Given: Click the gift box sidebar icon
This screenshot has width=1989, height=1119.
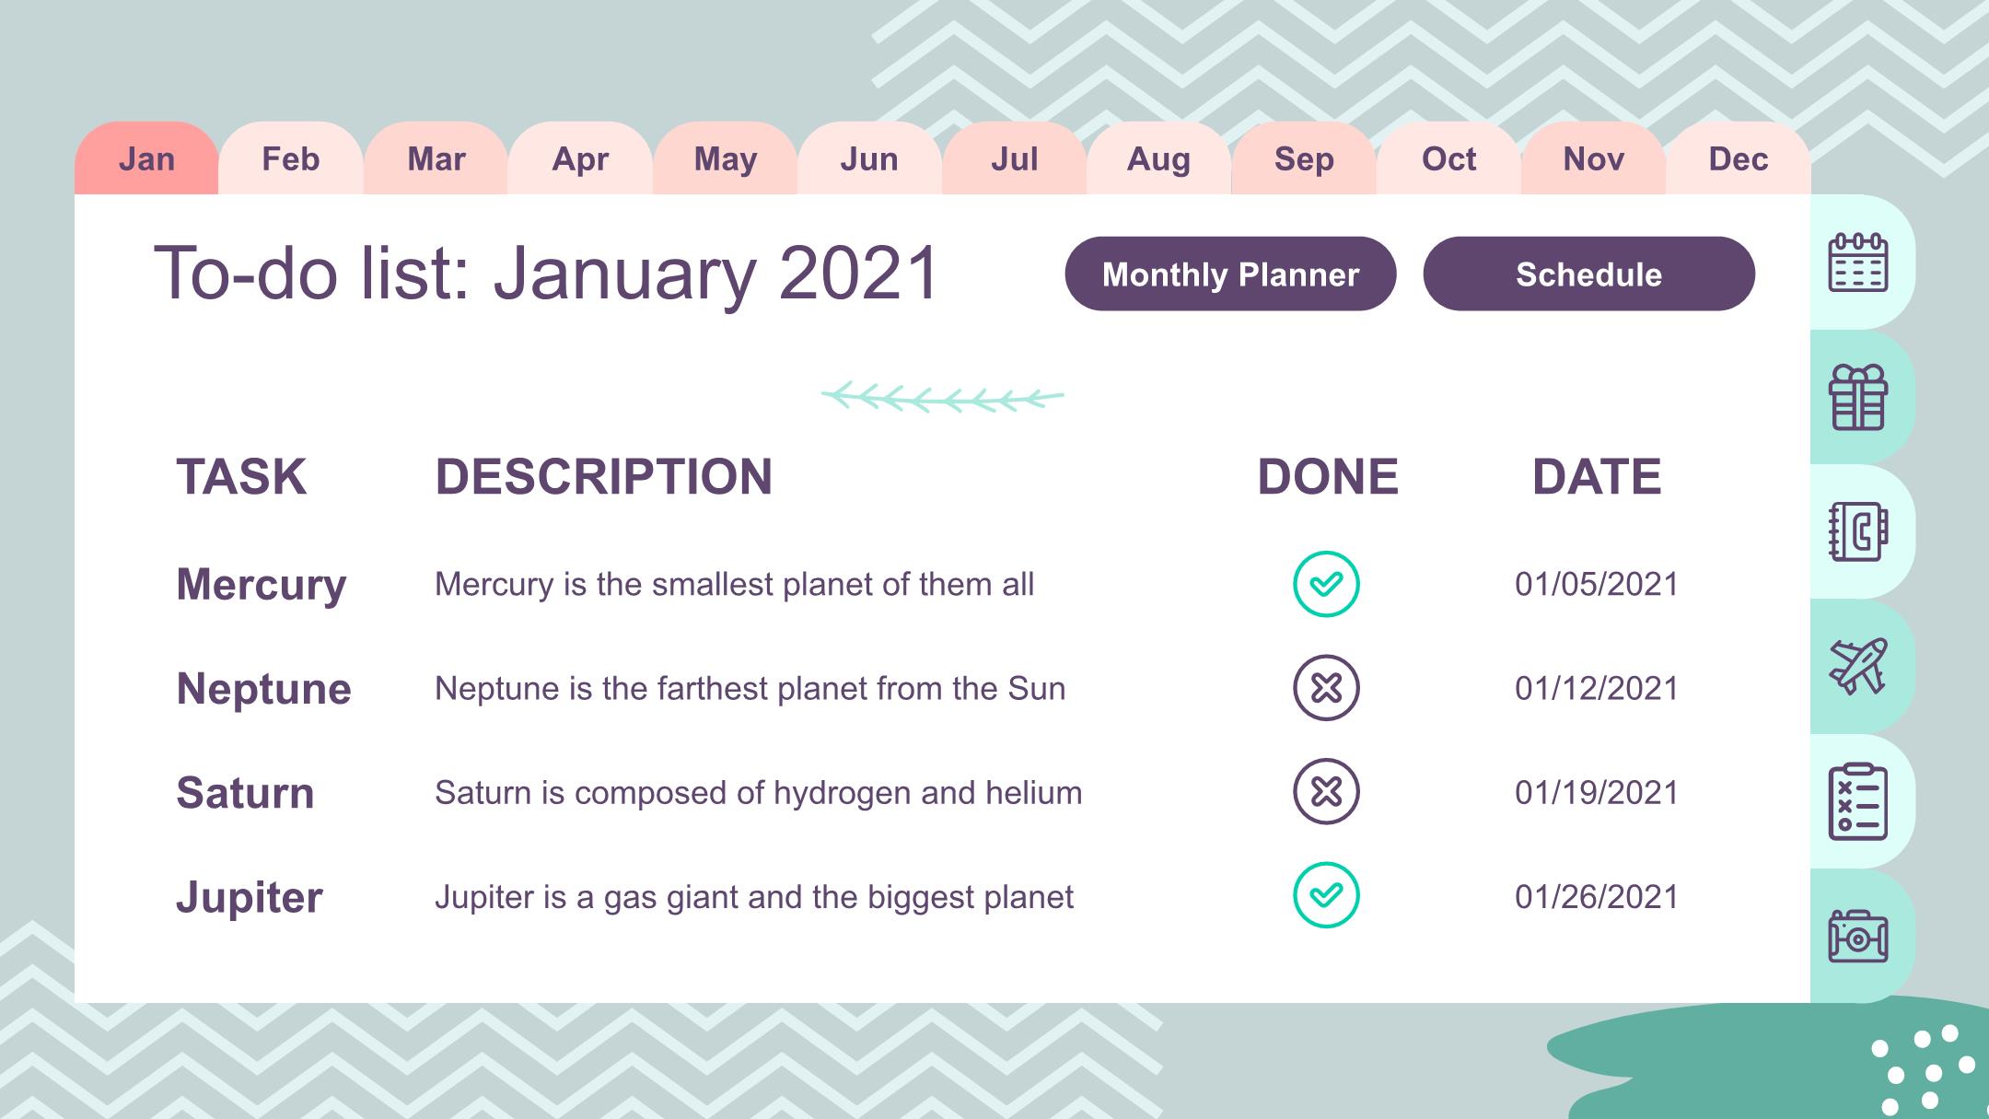Looking at the screenshot, I should pyautogui.click(x=1857, y=397).
